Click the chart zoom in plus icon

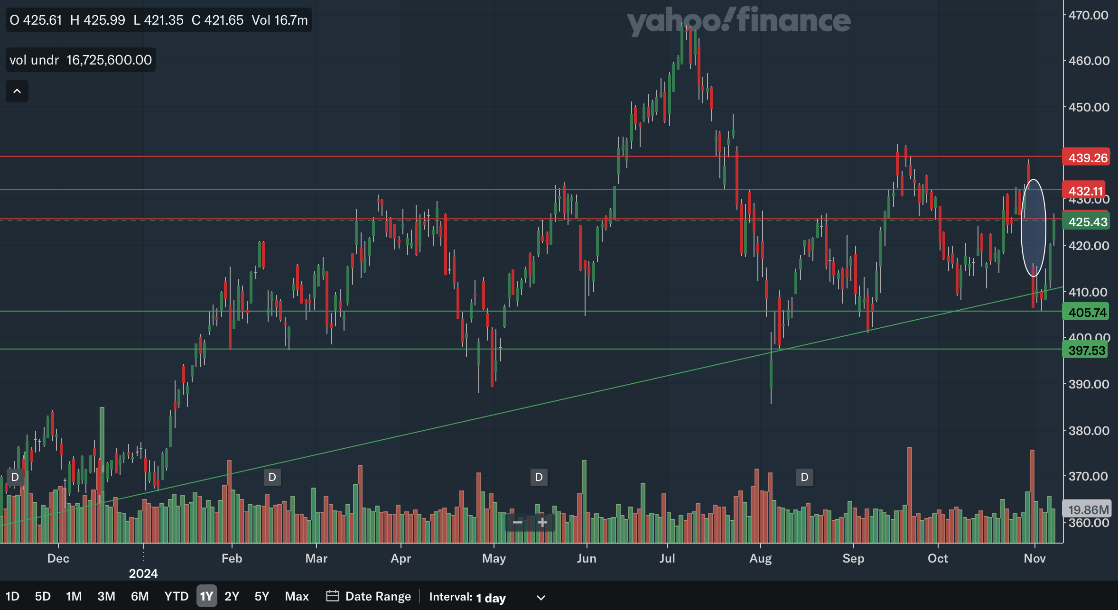click(542, 523)
